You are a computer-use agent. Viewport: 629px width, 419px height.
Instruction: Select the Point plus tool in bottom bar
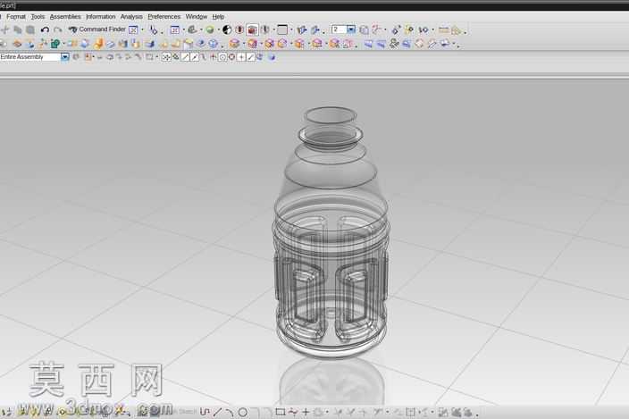point(306,412)
